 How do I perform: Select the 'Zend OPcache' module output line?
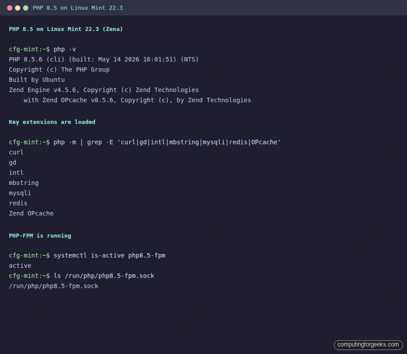31,213
